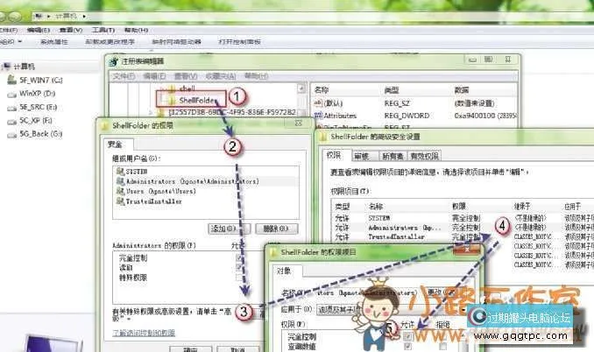
Task: Switch to 所有者 tab in advanced security settings
Action: tap(392, 156)
